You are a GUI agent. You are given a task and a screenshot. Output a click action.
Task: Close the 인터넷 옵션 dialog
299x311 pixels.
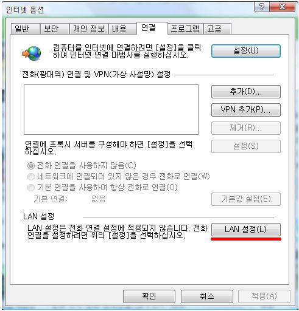(x=282, y=7)
